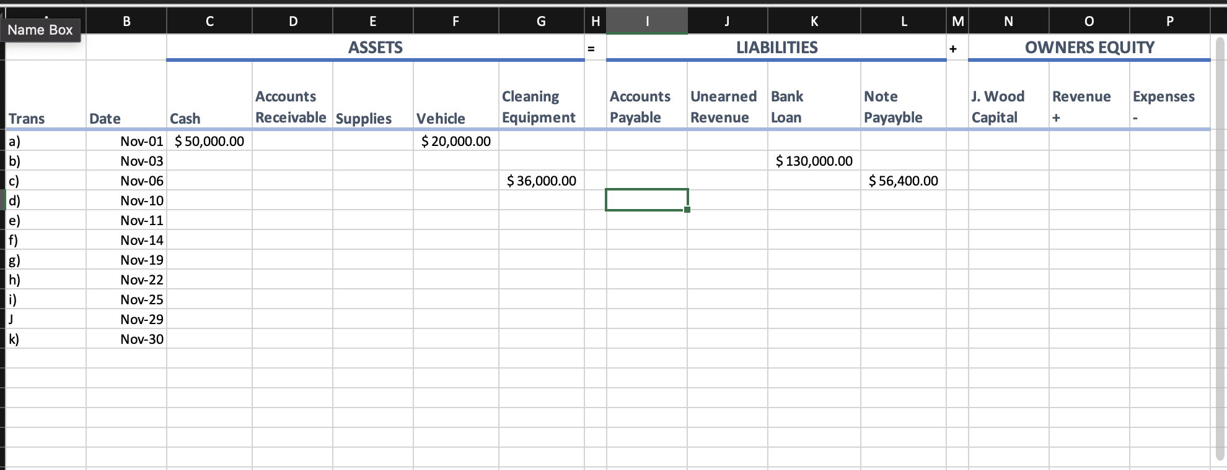Select the Bank Loan label cell
This screenshot has height=470, width=1227.
814,95
